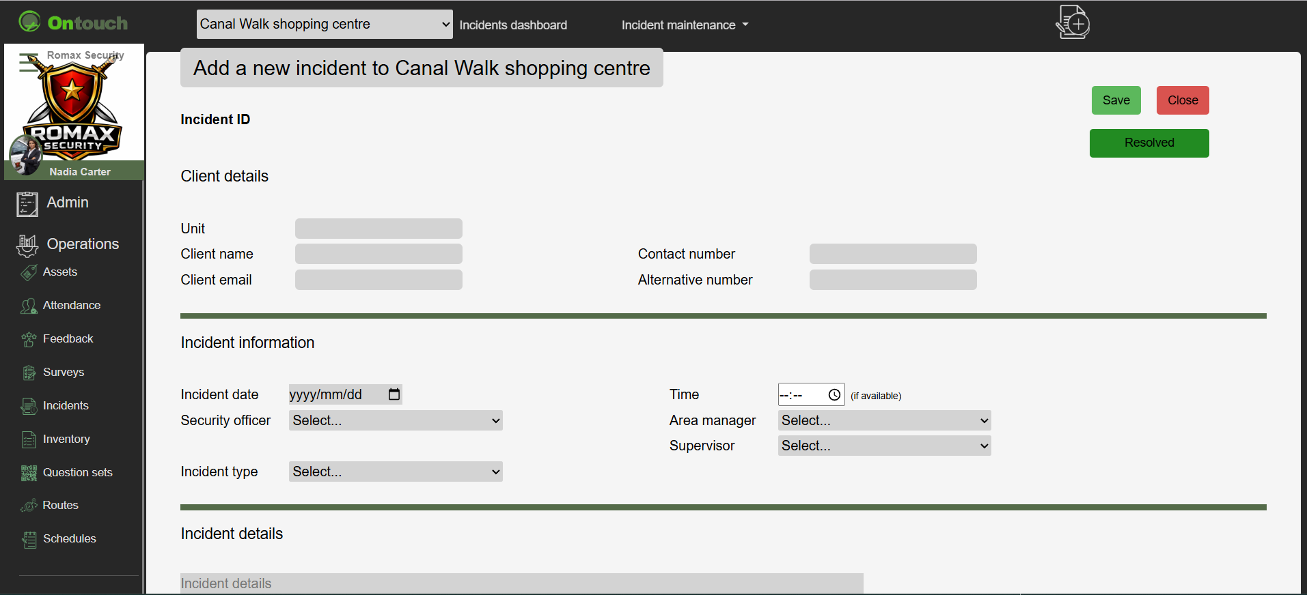Screen dimensions: 1307x595
Task: Open the Surveys sidebar icon
Action: coord(29,373)
